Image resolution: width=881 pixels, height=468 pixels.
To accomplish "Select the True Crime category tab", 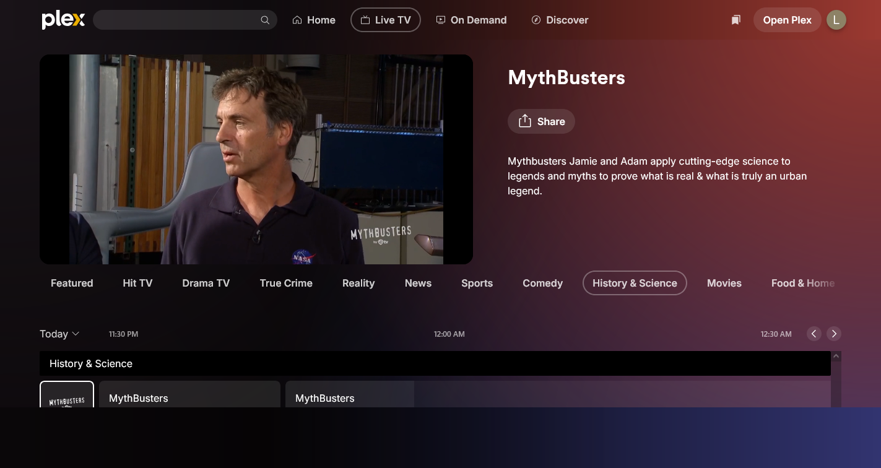I will pos(286,283).
